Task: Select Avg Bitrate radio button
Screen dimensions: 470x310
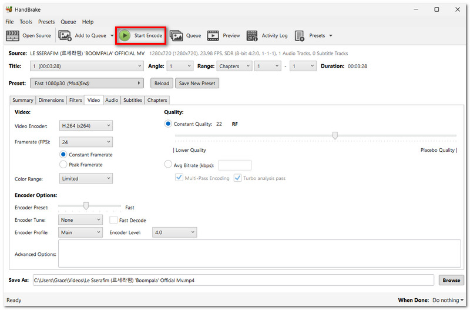Action: tap(168, 165)
